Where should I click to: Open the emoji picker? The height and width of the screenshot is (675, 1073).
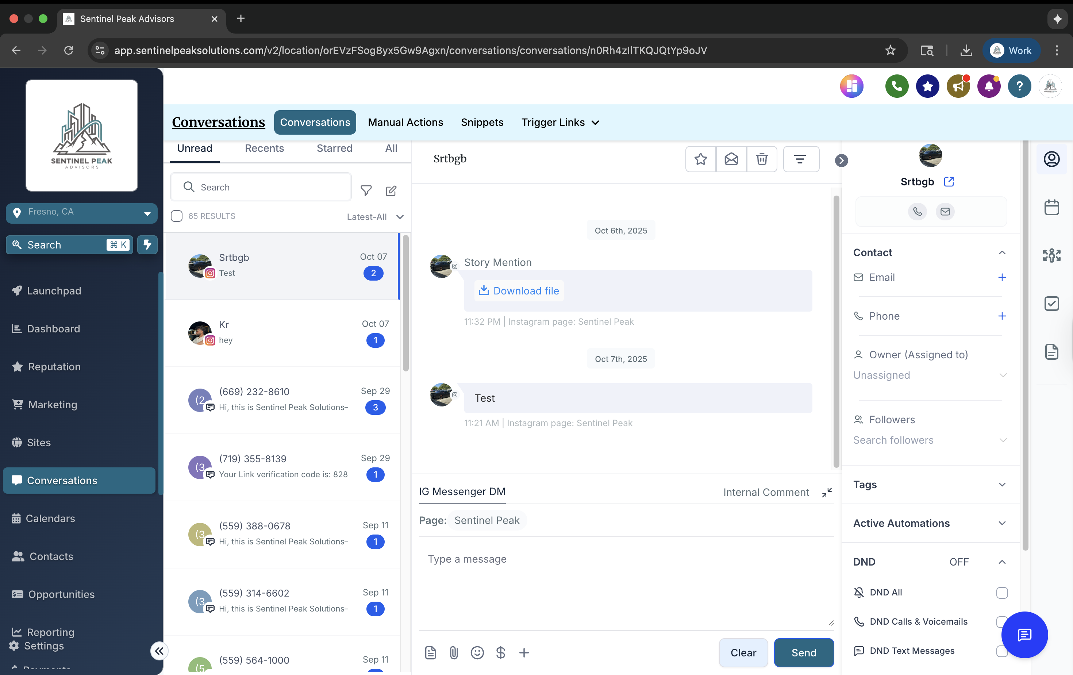click(477, 653)
